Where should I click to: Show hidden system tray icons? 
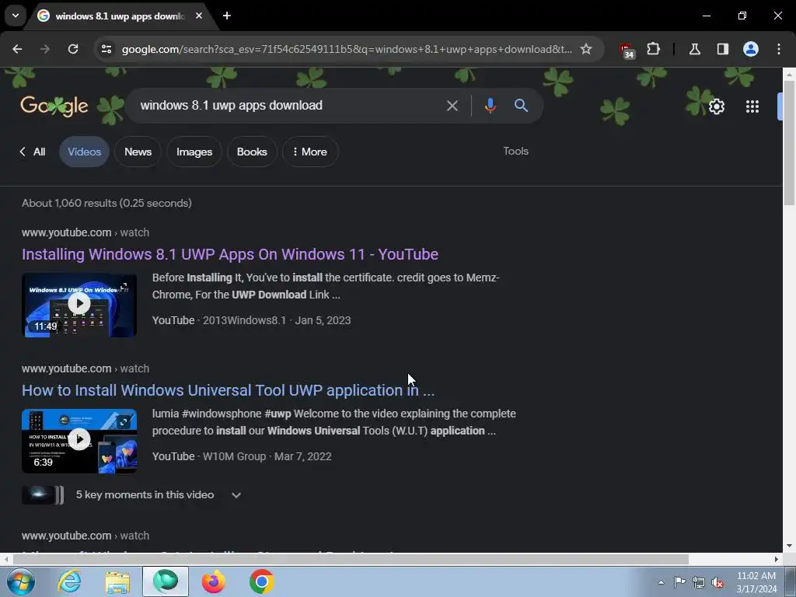tap(661, 582)
